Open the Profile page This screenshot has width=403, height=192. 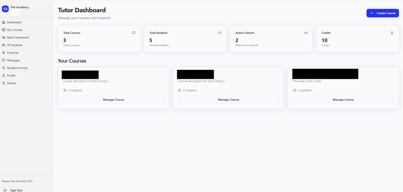tap(11, 75)
